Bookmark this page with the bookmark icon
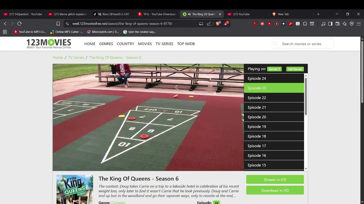Viewport: 364px width, 204px height. pos(58,24)
